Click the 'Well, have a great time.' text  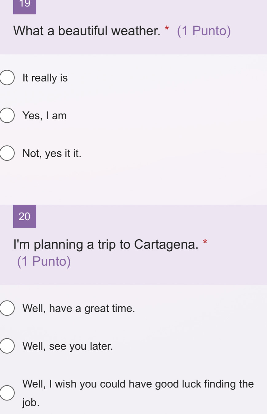[79, 309]
